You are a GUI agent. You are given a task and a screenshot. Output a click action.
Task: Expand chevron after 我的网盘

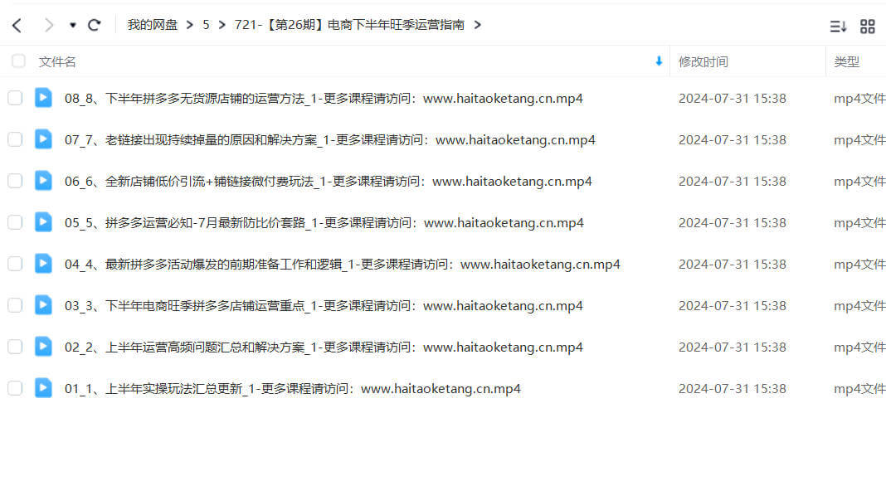click(x=190, y=25)
